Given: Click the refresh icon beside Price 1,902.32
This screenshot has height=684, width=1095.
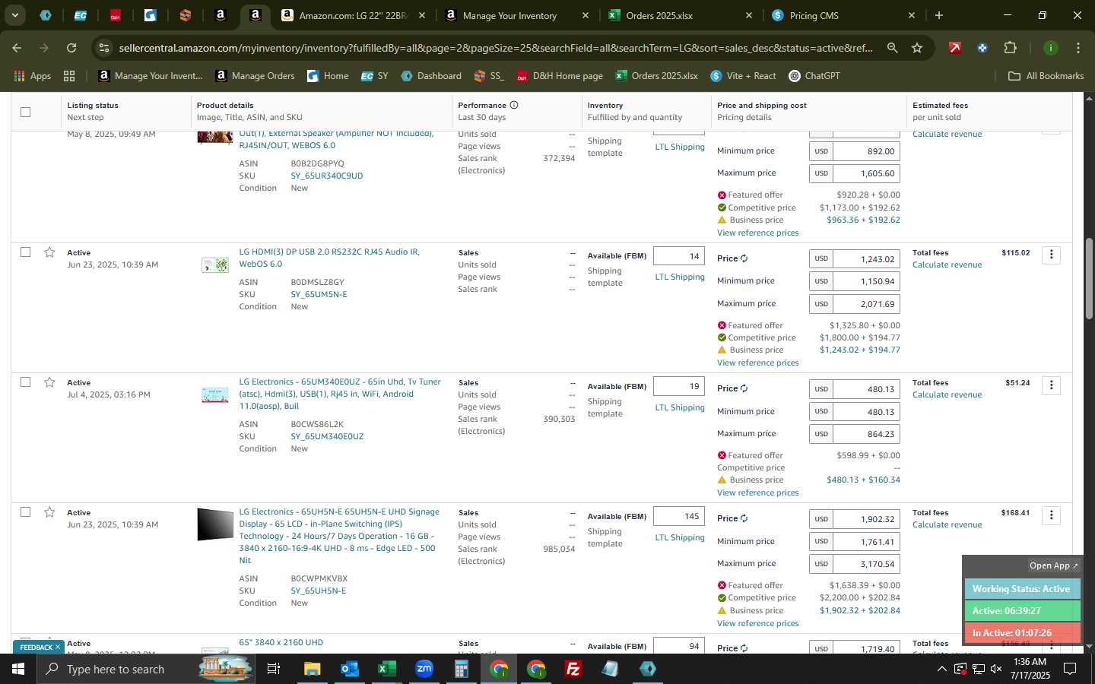Looking at the screenshot, I should click(744, 518).
